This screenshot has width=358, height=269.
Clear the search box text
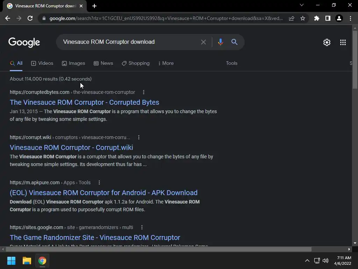pyautogui.click(x=203, y=42)
